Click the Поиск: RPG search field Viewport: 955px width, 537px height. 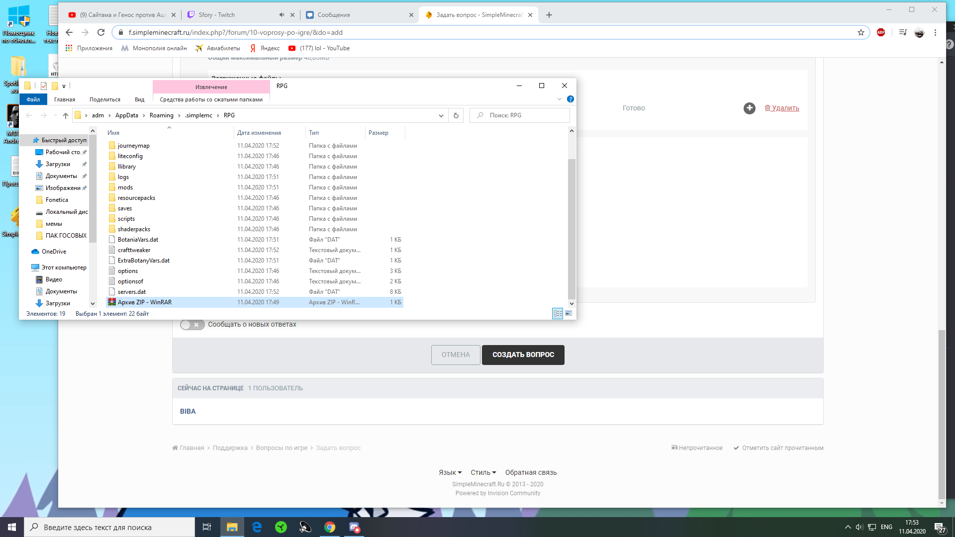(520, 115)
